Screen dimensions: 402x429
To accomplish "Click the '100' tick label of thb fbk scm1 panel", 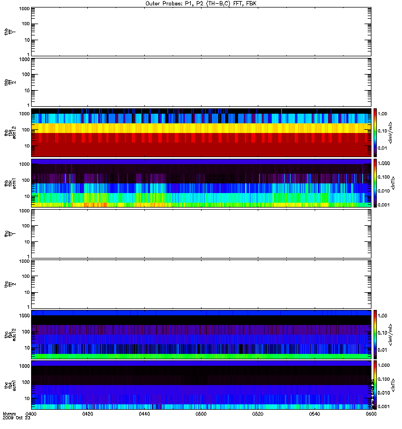I will pos(26,180).
